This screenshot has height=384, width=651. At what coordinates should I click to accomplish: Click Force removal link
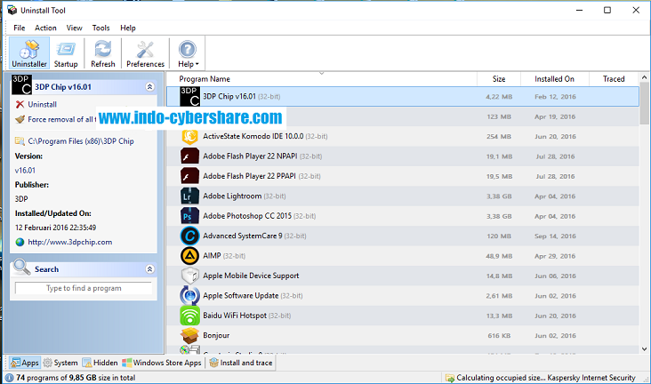tap(61, 119)
